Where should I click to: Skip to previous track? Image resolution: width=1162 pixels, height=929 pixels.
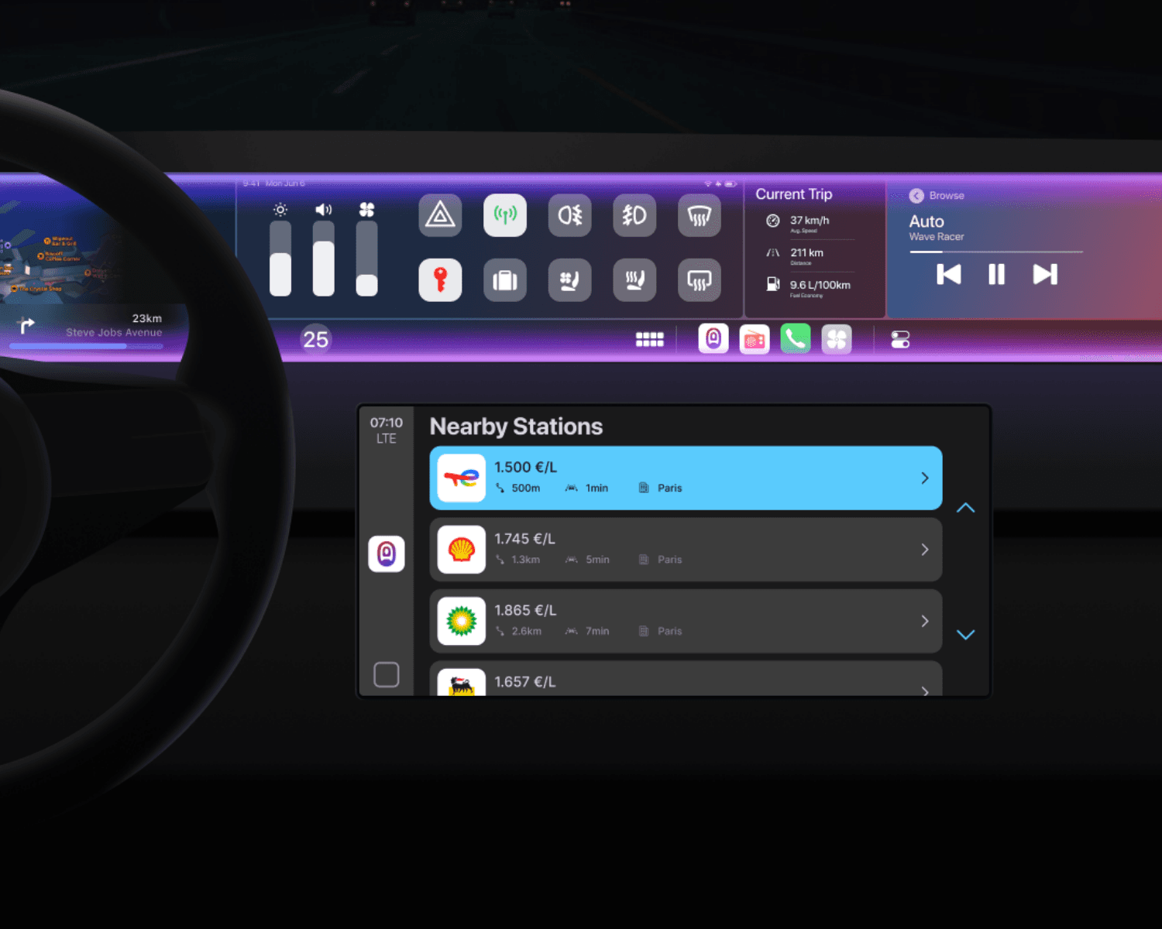tap(948, 274)
